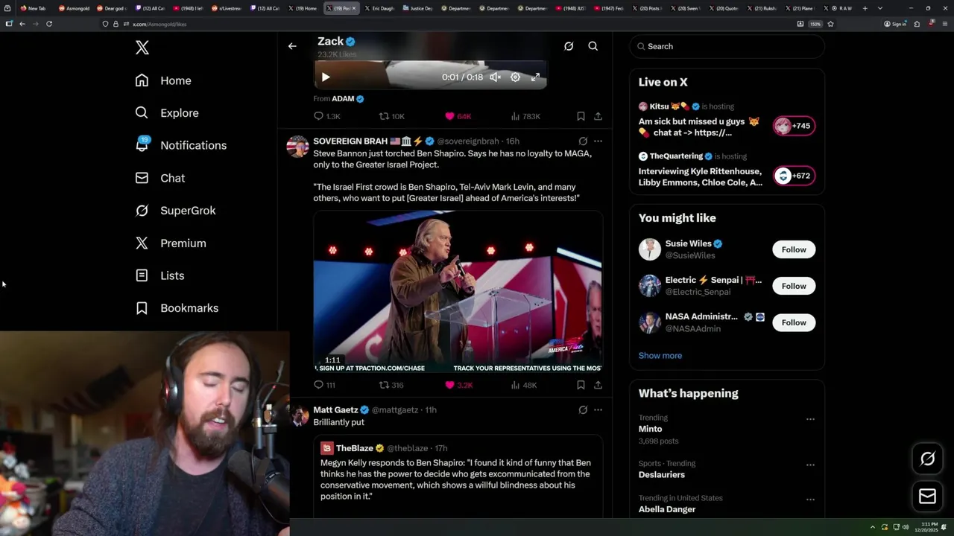Share the ADAM video post
The image size is (954, 536).
click(598, 116)
